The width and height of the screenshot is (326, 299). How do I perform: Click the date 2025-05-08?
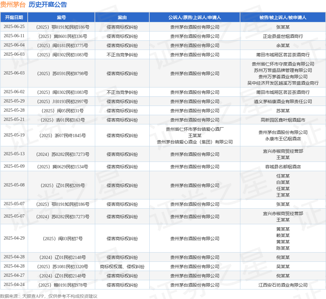14,185
